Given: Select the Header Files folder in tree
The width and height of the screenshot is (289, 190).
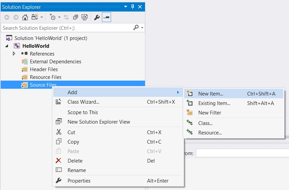Looking at the screenshot, I should point(43,69).
